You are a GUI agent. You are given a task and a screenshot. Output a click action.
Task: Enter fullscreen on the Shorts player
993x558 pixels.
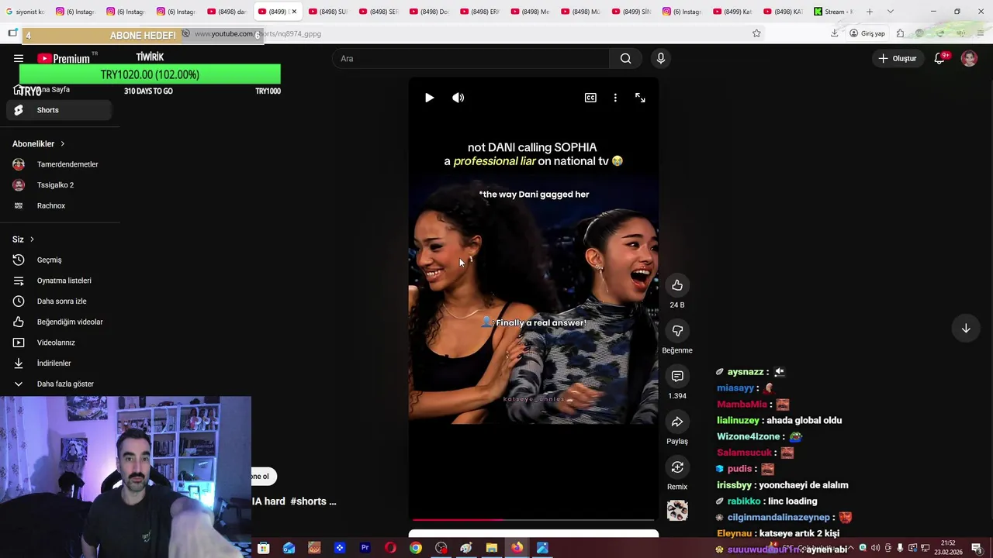click(640, 98)
